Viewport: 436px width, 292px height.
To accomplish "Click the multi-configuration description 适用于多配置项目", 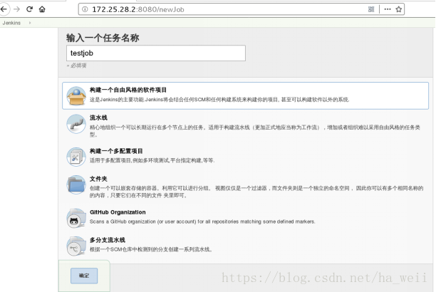I will click(152, 160).
